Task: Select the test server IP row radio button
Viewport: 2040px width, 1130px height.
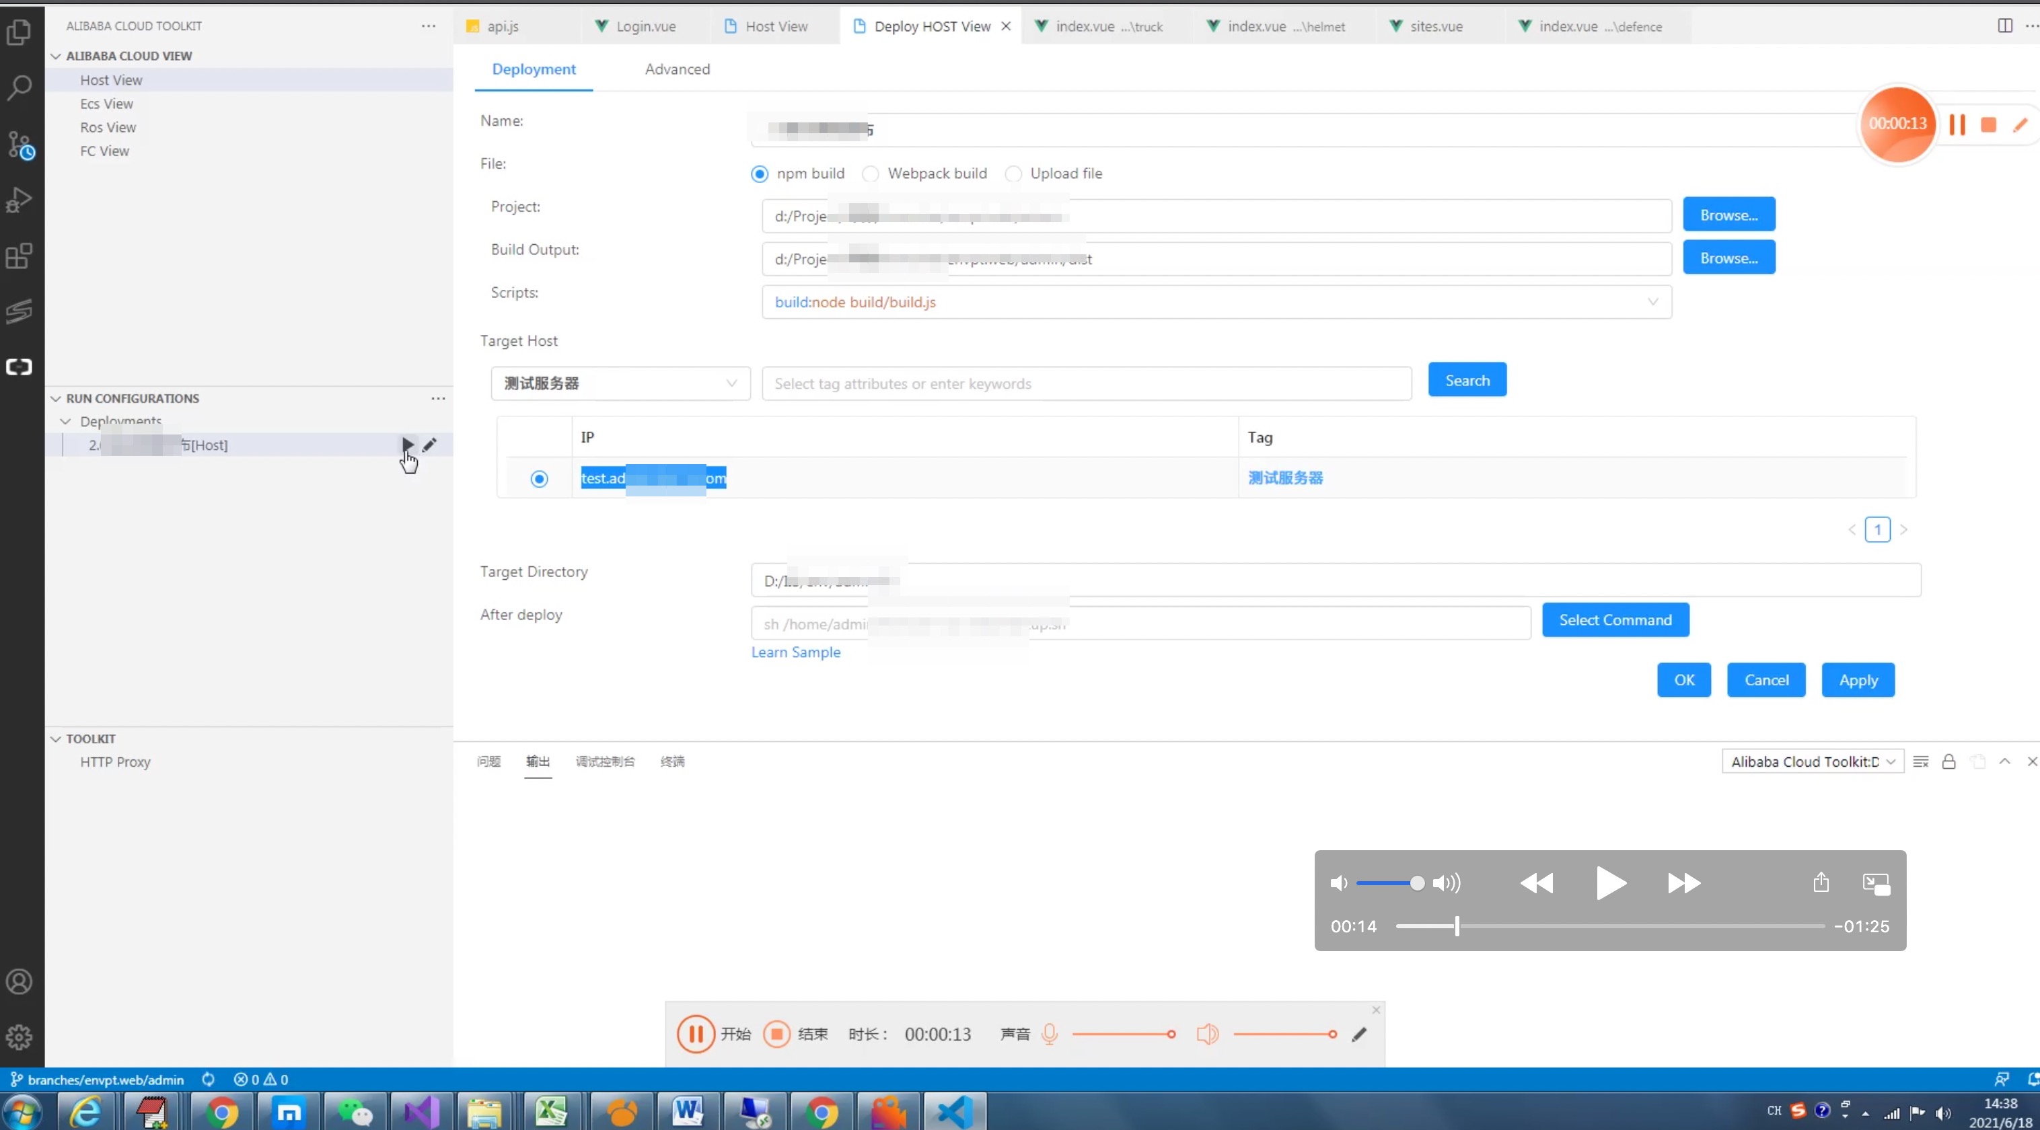Action: coord(538,478)
